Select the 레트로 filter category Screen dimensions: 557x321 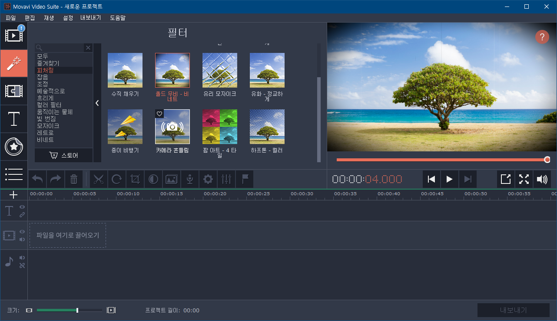coord(63,133)
